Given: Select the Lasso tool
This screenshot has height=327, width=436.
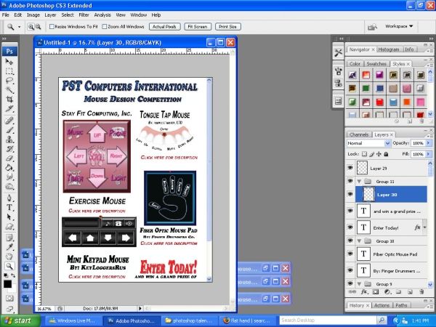Looking at the screenshot, I should coord(9,81).
